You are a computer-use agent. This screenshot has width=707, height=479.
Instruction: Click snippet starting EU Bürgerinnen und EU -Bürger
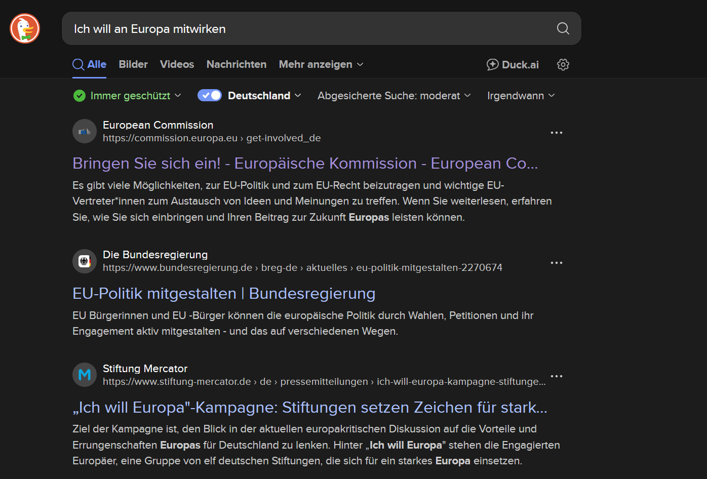[x=303, y=323]
